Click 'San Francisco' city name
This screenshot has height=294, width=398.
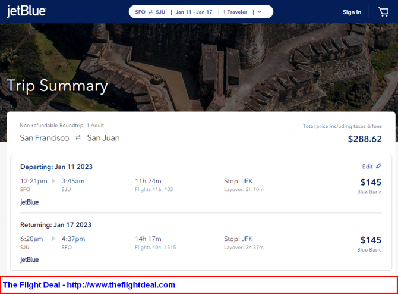tap(45, 138)
